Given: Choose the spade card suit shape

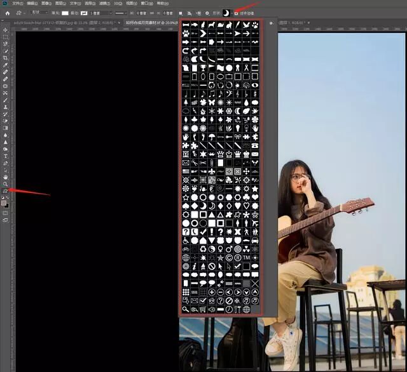Looking at the screenshot, I should point(186,206).
